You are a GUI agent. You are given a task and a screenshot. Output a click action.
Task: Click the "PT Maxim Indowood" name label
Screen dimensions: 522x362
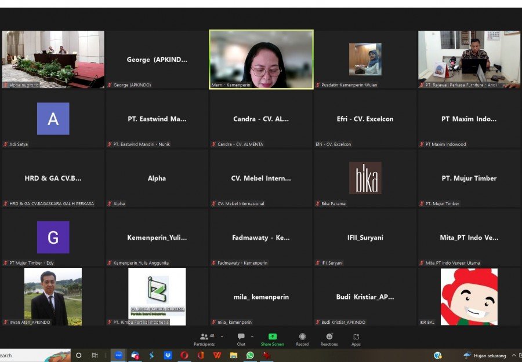click(446, 144)
